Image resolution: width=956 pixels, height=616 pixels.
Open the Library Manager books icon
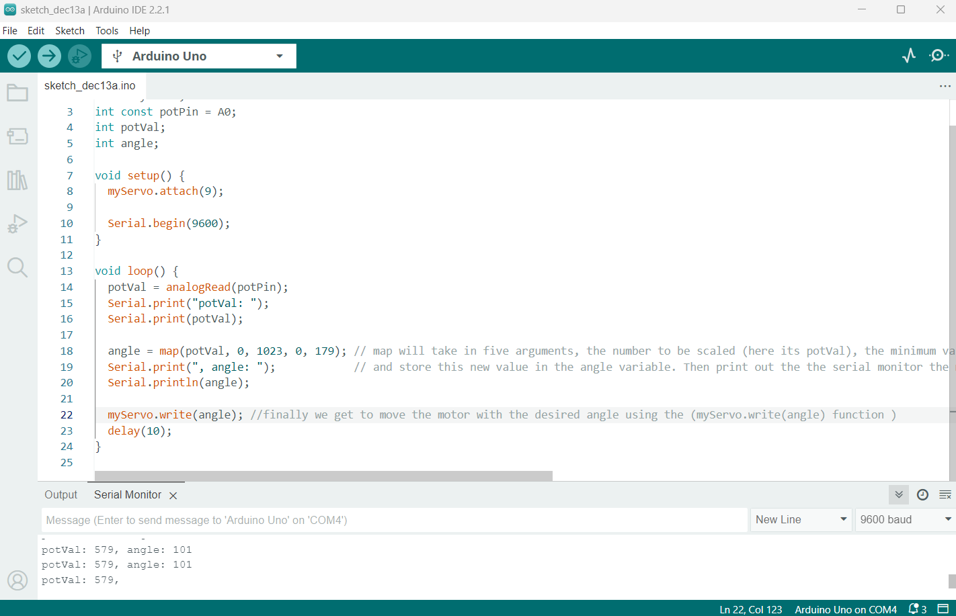click(17, 180)
